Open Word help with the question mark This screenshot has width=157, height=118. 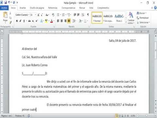coord(155,8)
